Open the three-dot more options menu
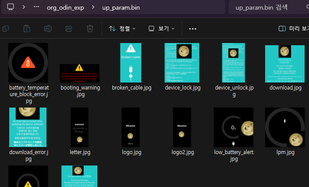Image resolution: width=309 pixels, height=187 pixels. coord(192,29)
